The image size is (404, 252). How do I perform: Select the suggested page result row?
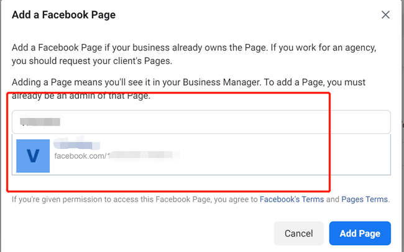[200, 155]
